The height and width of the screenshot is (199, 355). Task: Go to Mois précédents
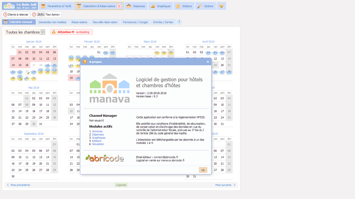click(18, 185)
